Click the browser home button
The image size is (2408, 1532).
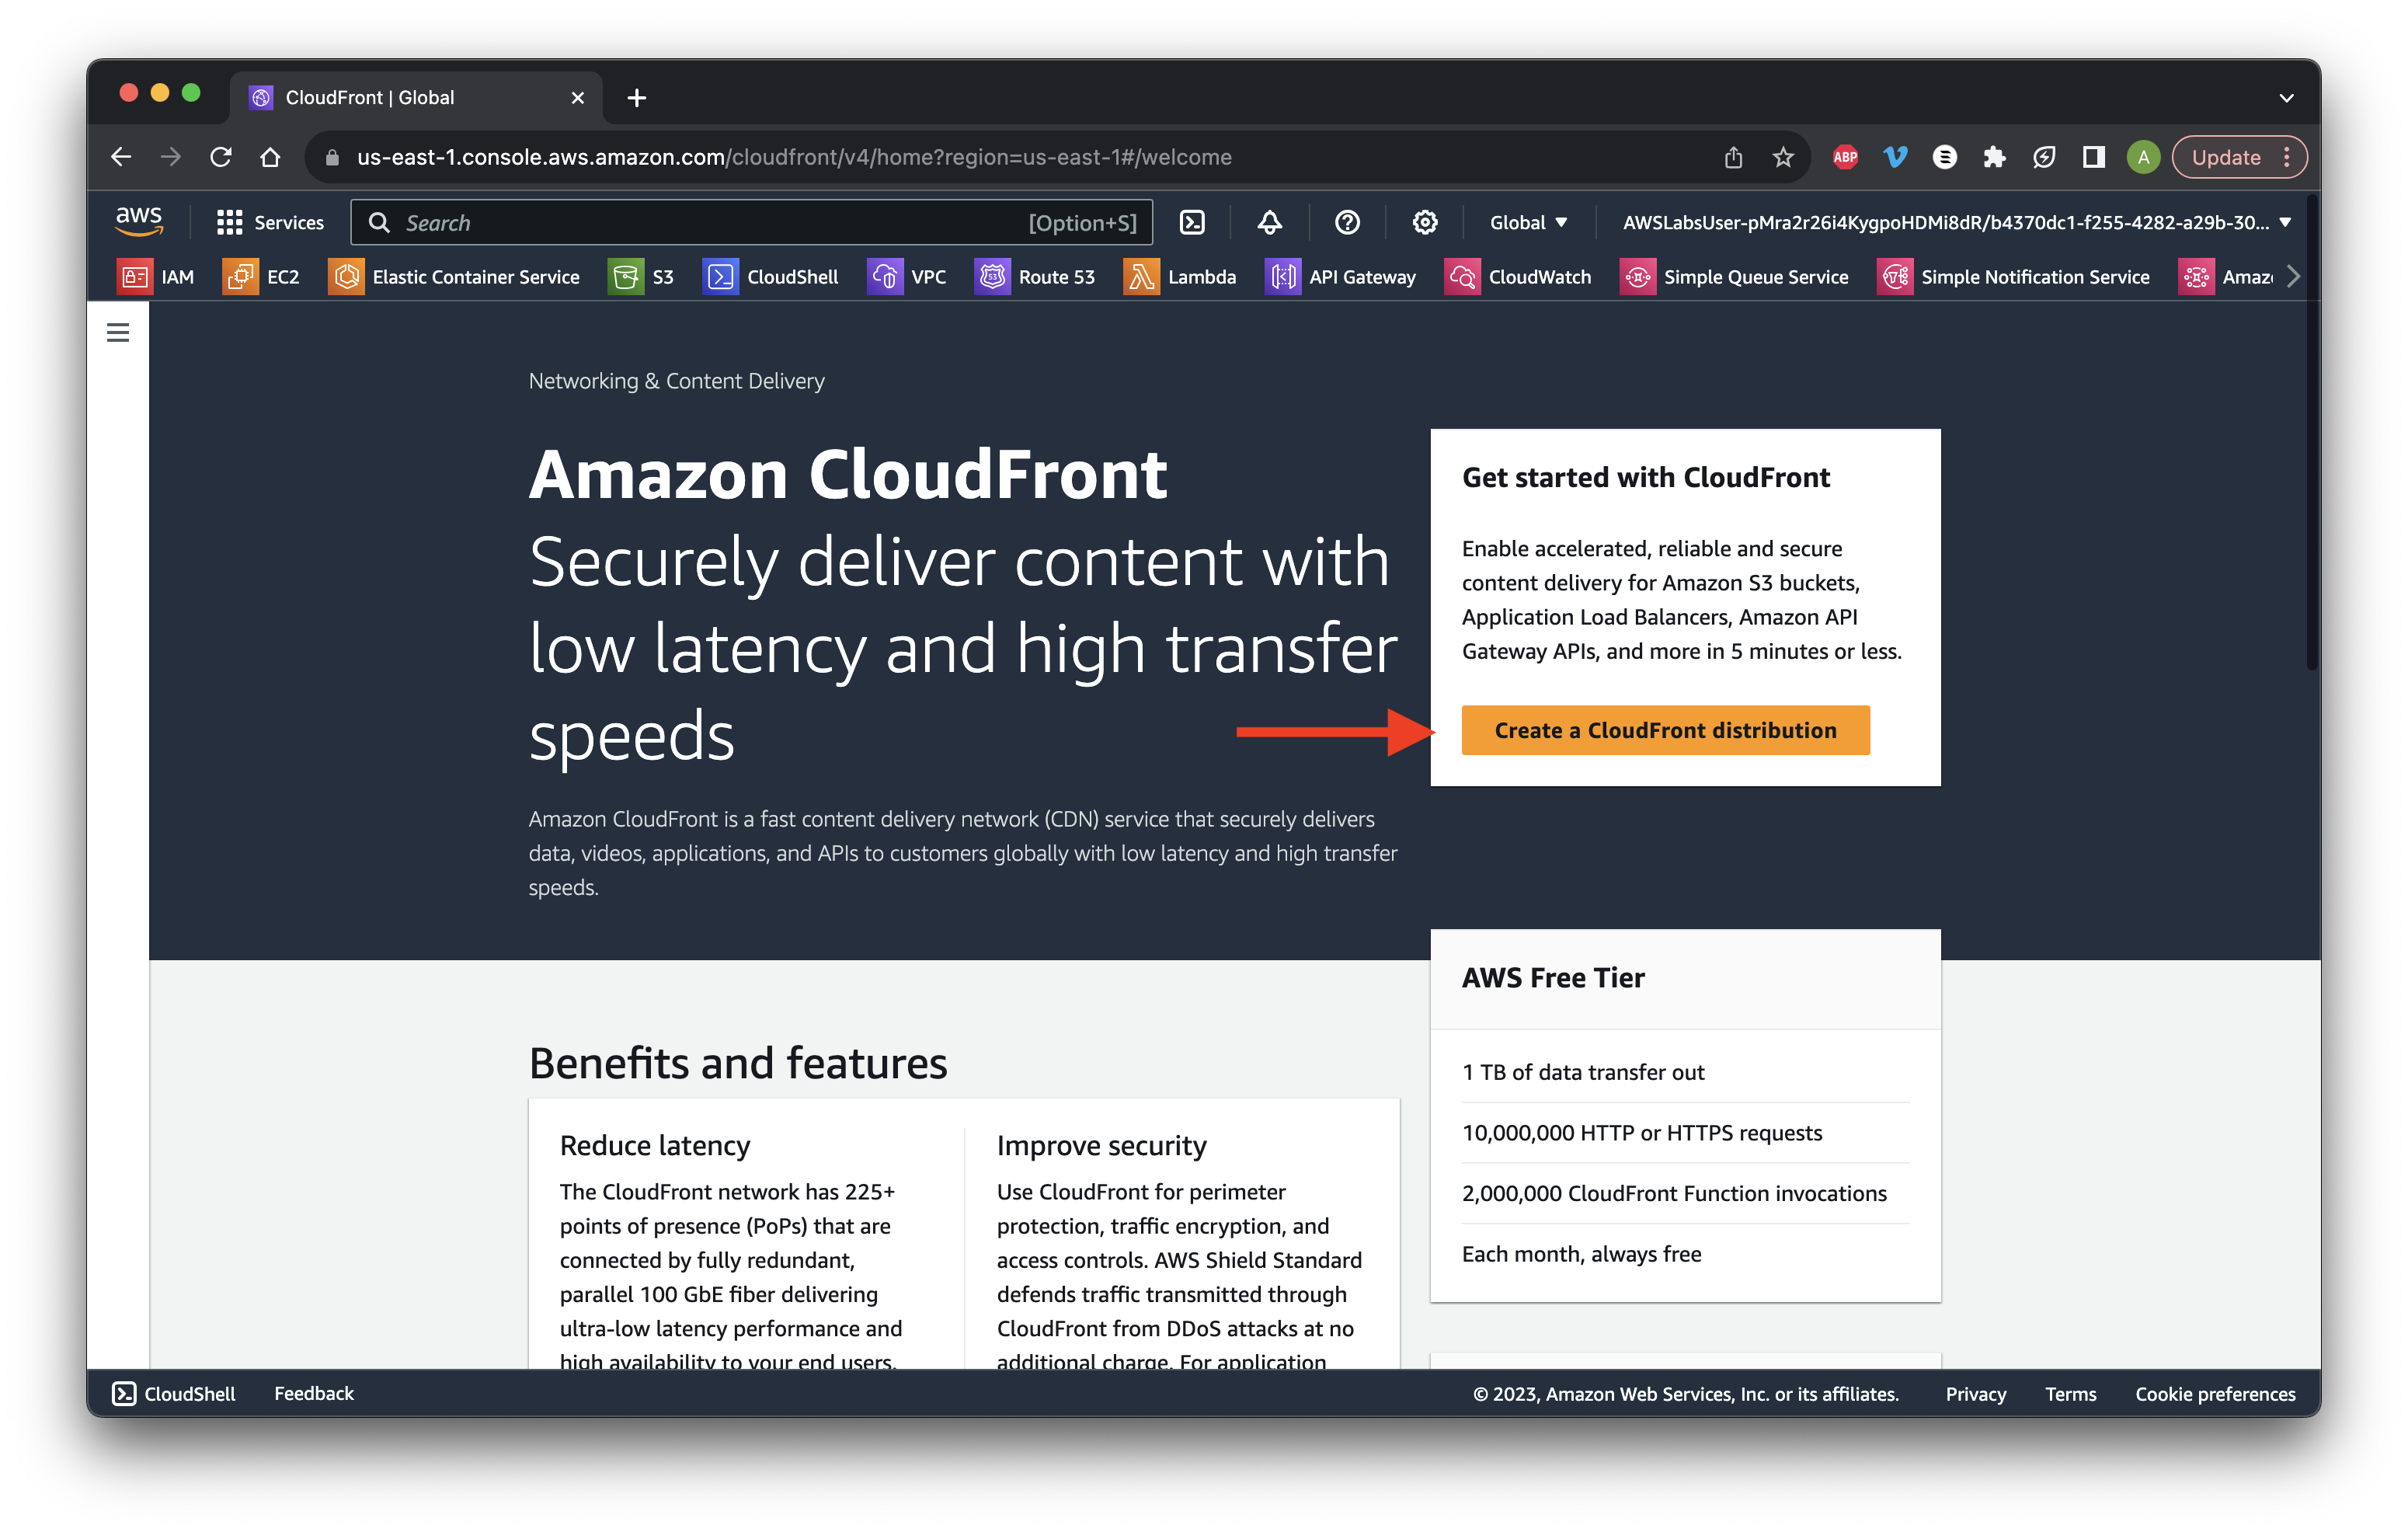point(270,157)
